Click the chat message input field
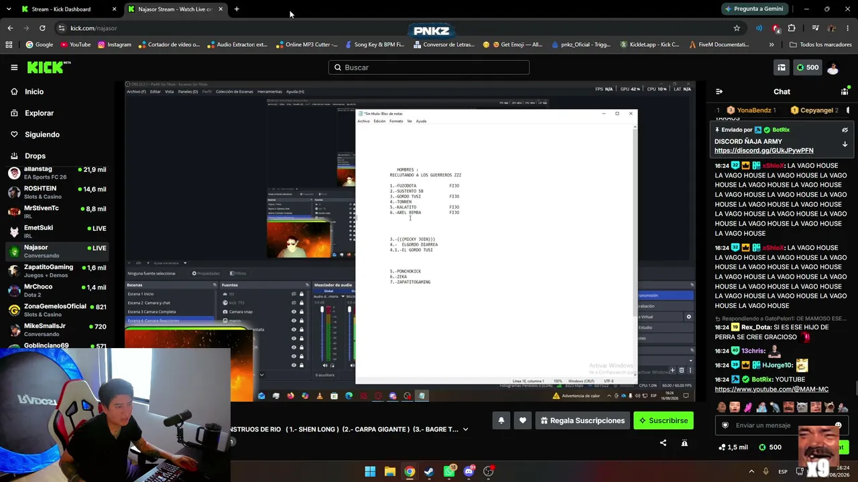Screen dimensions: 858x482 point(781,425)
